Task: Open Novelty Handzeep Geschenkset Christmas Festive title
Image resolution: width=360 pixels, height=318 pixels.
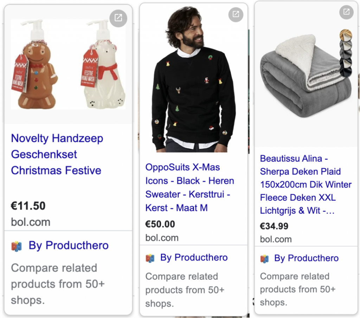Action: (57, 154)
